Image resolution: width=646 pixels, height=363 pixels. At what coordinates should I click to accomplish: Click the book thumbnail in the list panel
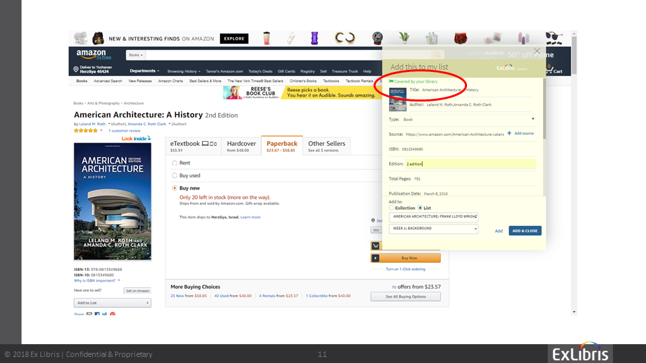pyautogui.click(x=398, y=100)
